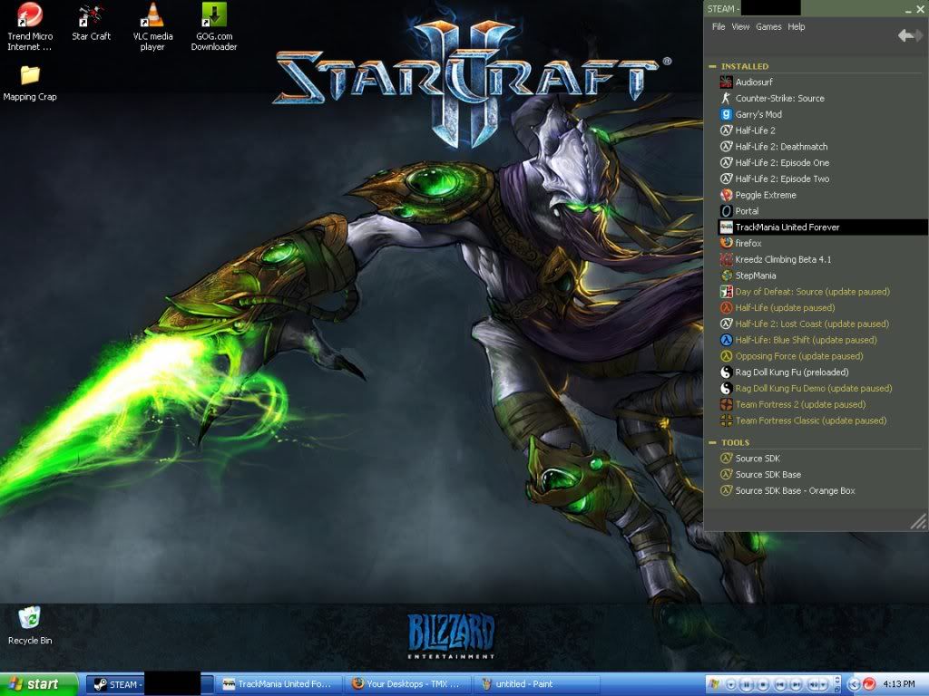Open the media player quick access dropdown
The height and width of the screenshot is (696, 929).
(731, 685)
